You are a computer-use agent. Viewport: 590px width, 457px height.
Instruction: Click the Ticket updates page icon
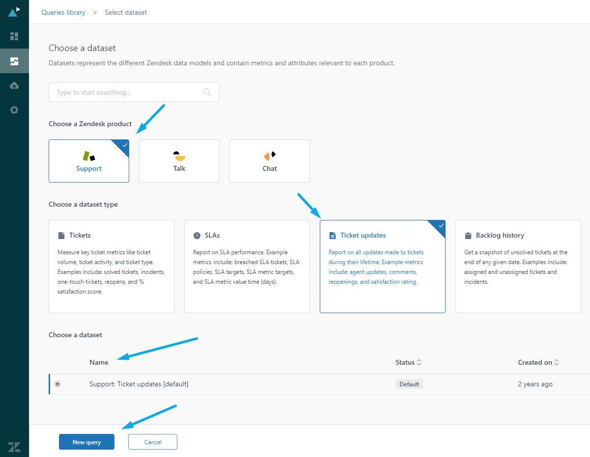[x=332, y=236]
